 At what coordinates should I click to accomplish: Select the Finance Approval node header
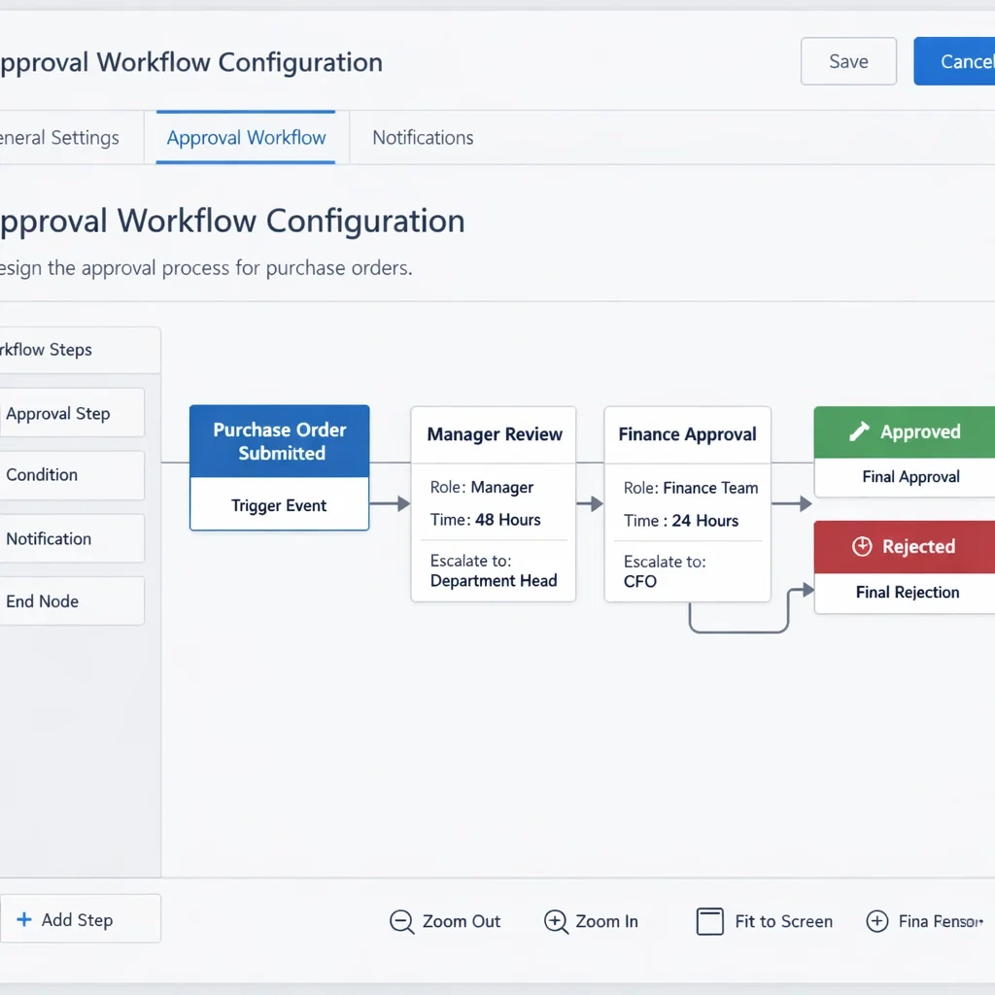coord(687,434)
